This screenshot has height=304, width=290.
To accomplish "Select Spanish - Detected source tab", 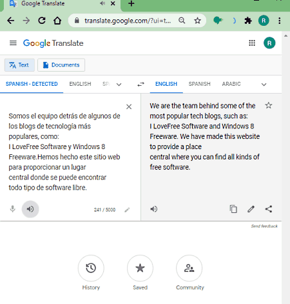I will point(32,84).
